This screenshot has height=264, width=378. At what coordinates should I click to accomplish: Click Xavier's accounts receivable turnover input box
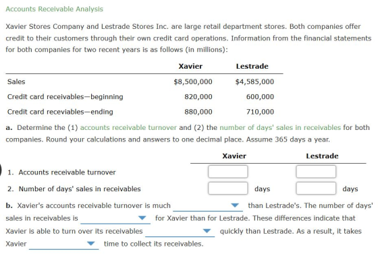(x=228, y=172)
